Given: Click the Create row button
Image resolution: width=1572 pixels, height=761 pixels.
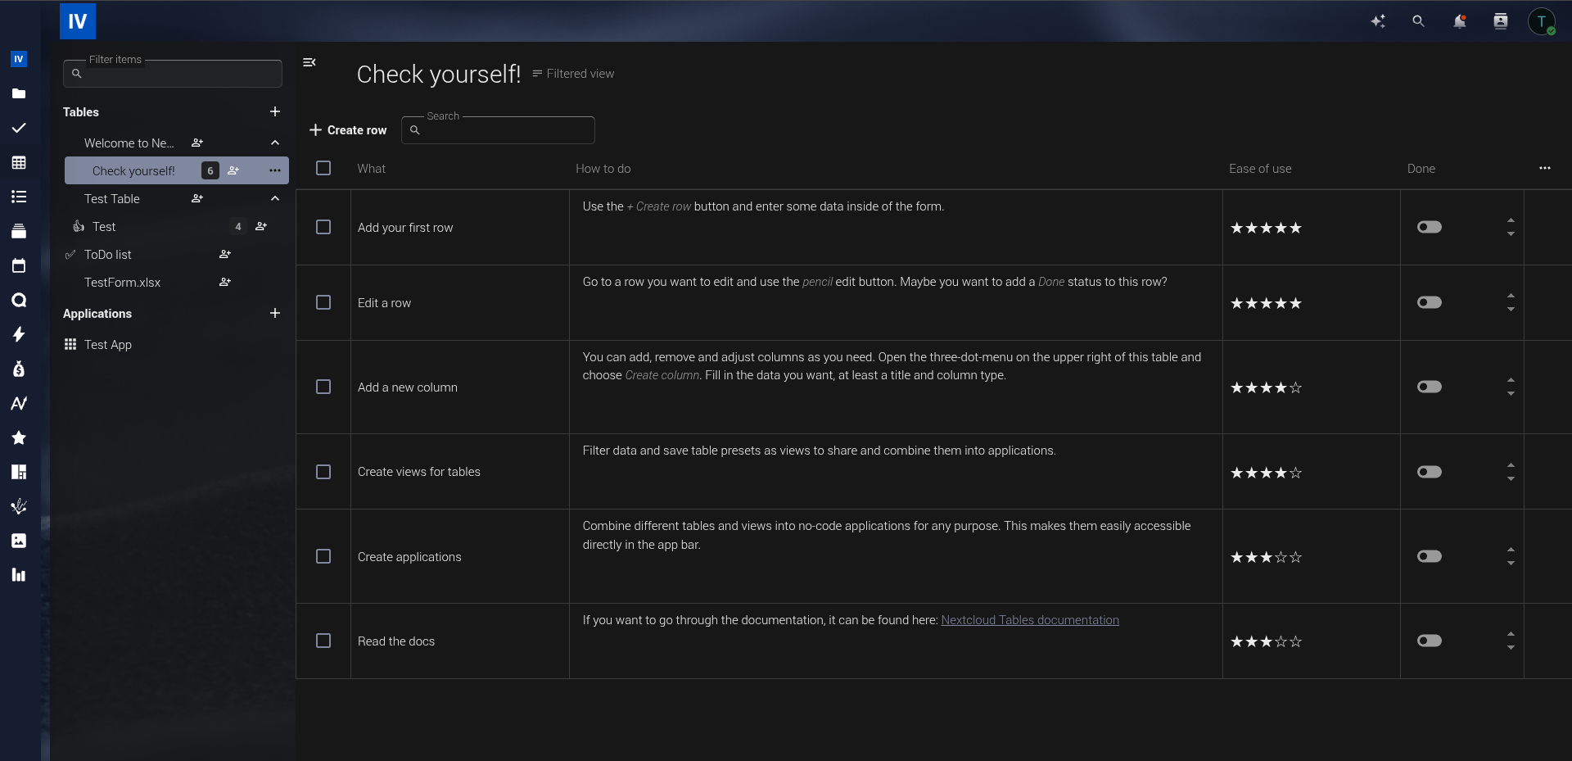Looking at the screenshot, I should click(x=348, y=130).
